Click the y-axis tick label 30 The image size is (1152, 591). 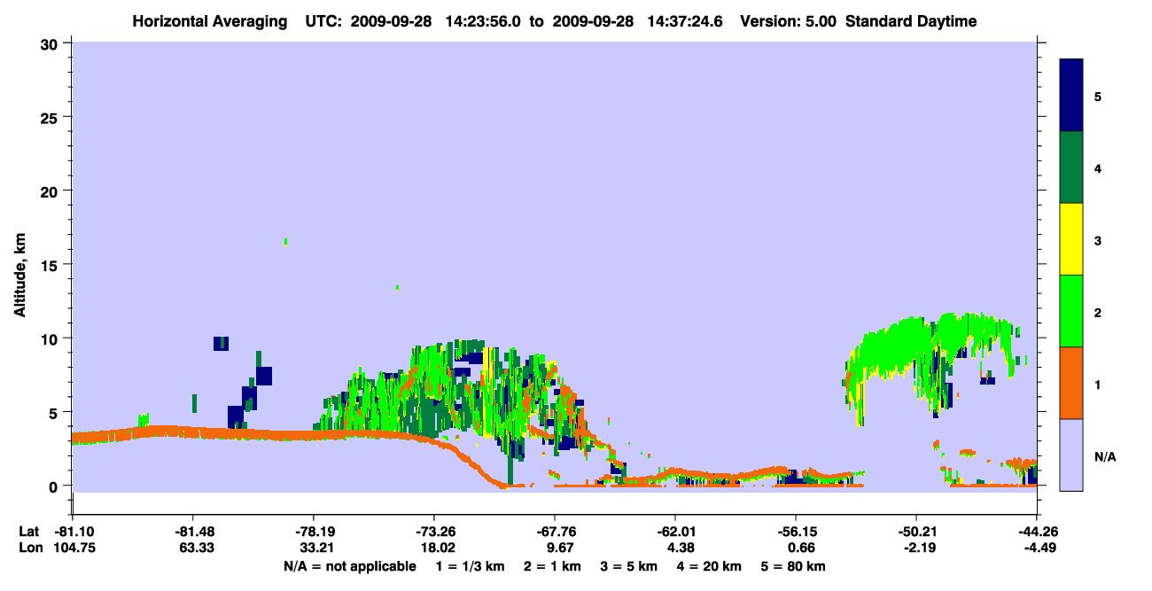click(51, 43)
